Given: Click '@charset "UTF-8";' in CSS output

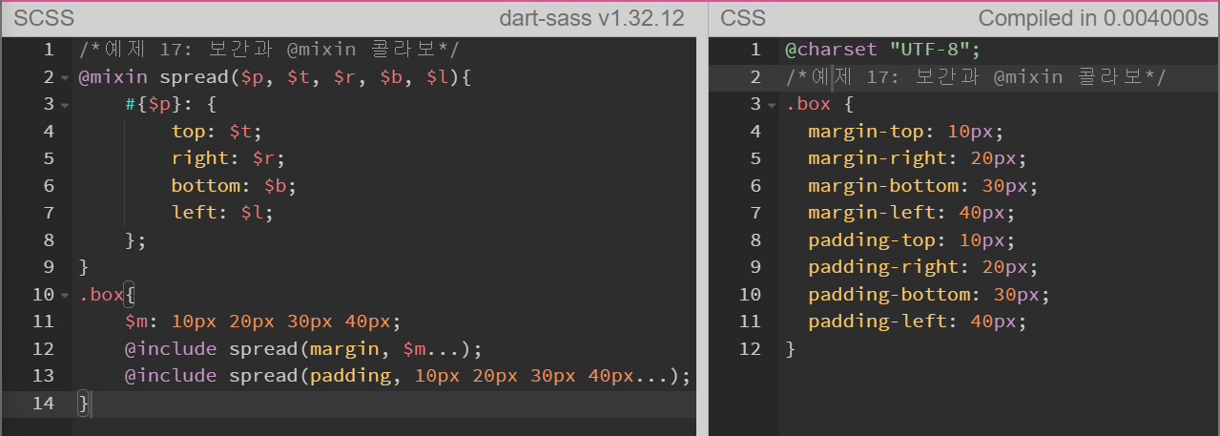Looking at the screenshot, I should pos(882,50).
